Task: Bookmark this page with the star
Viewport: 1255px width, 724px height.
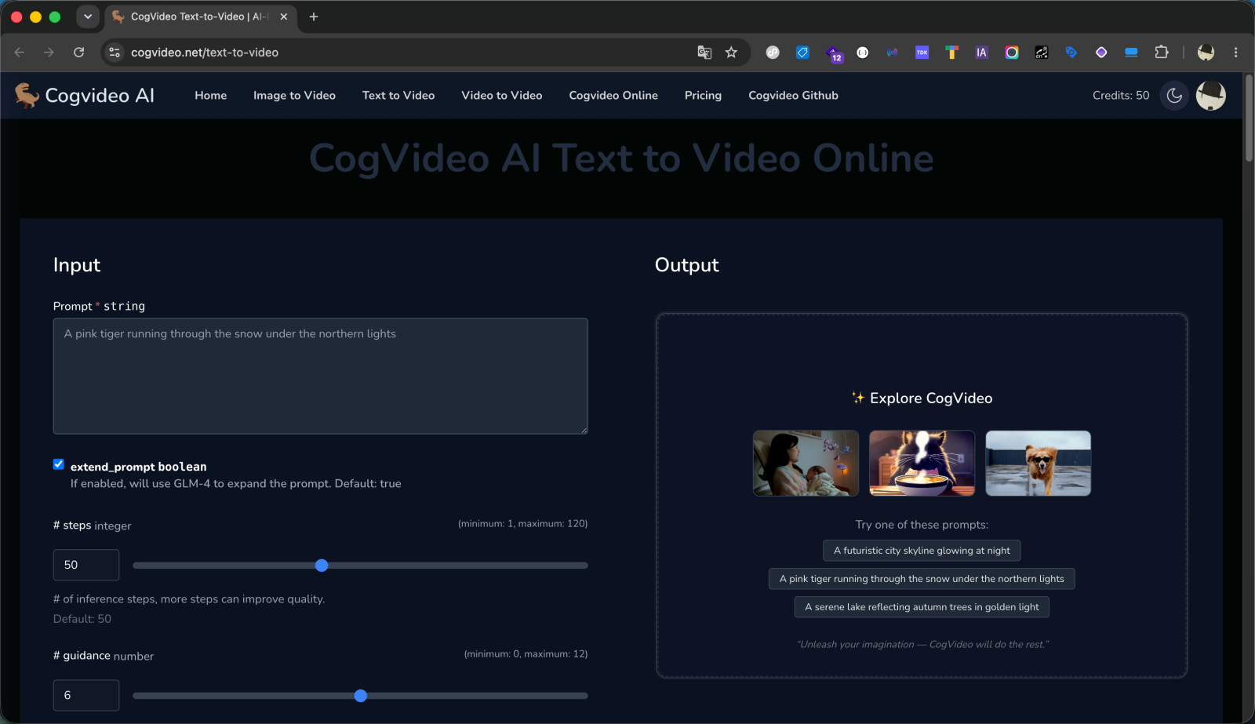Action: point(731,53)
